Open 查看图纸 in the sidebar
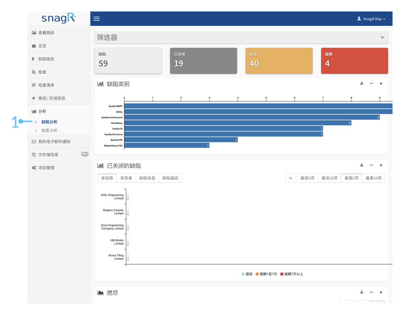This screenshot has height=315, width=420. [x=59, y=33]
